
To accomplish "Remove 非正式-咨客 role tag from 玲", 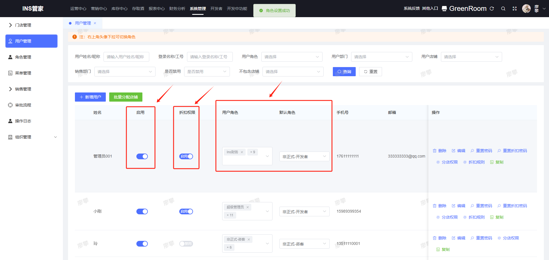I will pos(249,239).
